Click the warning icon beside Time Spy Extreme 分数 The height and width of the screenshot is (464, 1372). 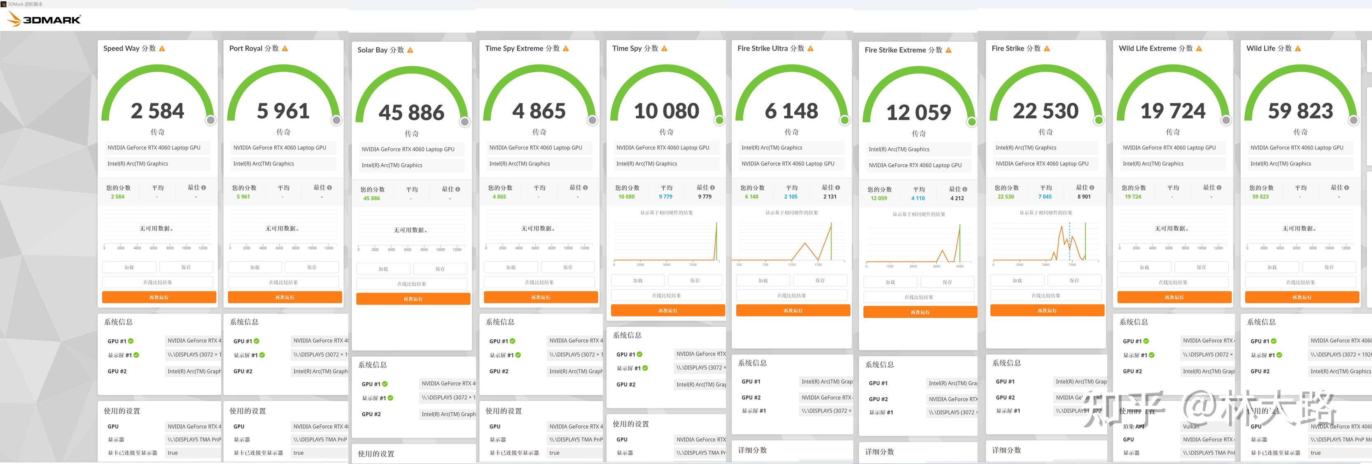pos(566,48)
